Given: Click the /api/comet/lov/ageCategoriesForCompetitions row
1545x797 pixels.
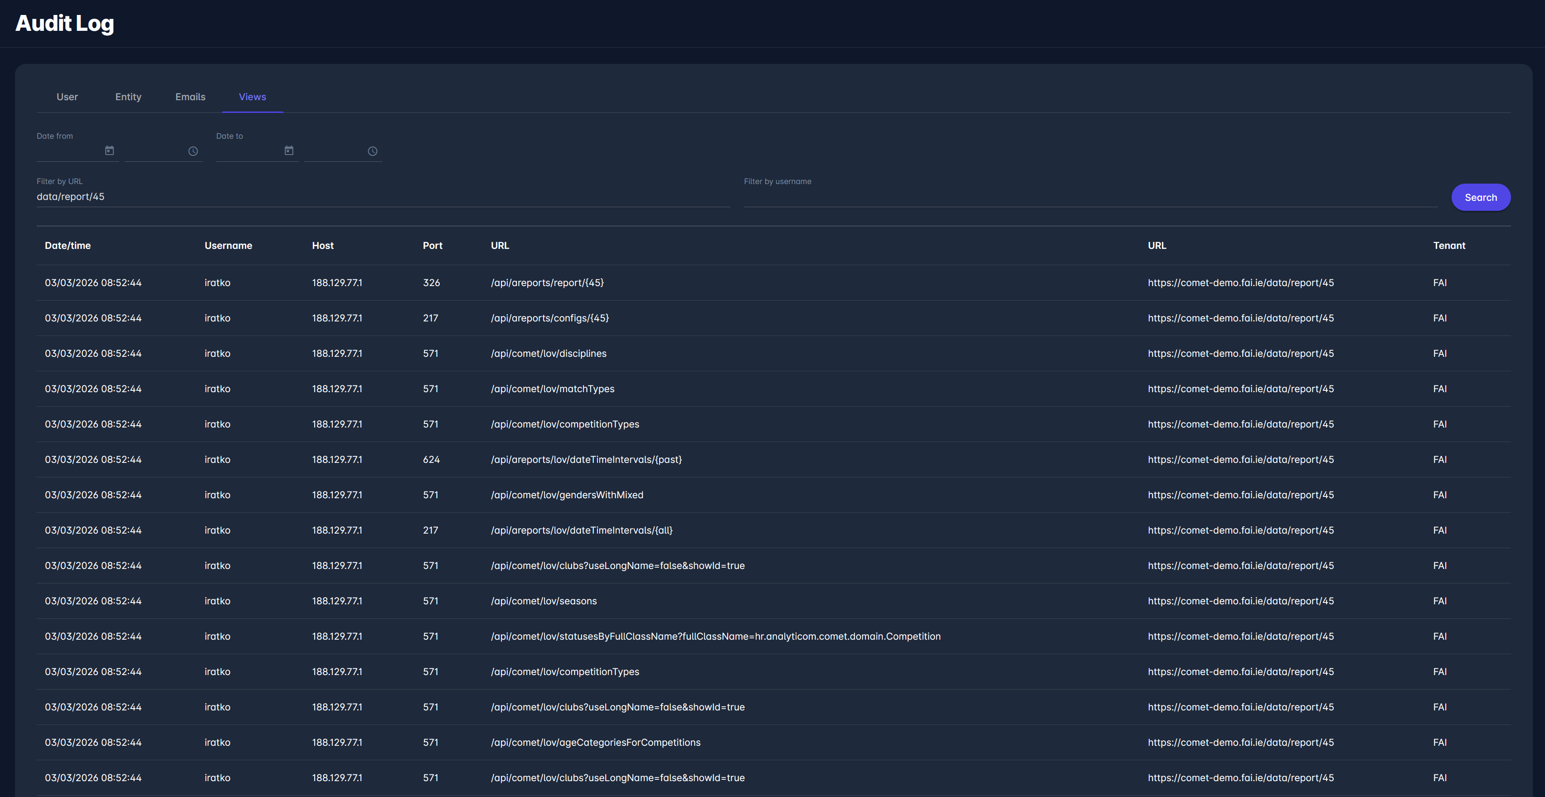Looking at the screenshot, I should coord(595,743).
